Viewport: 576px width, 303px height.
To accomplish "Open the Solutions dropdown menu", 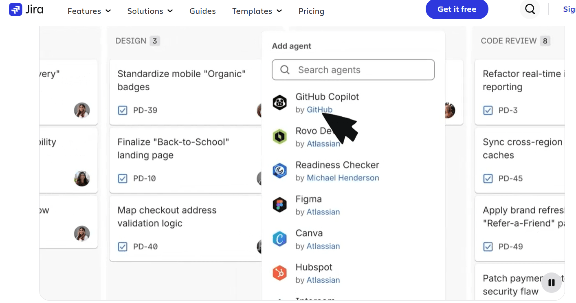I will (x=150, y=11).
